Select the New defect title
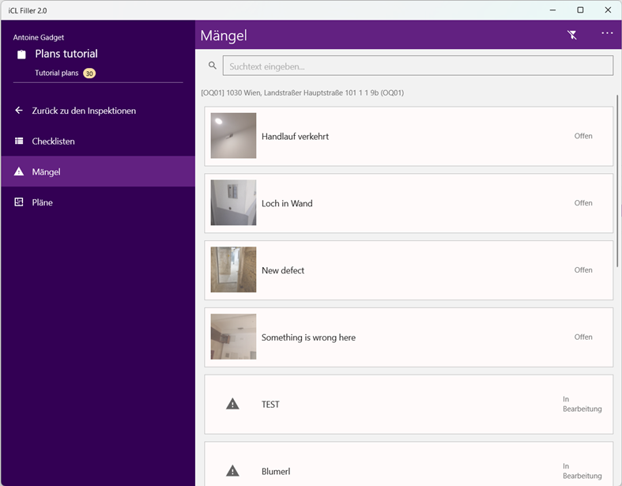 pos(283,270)
